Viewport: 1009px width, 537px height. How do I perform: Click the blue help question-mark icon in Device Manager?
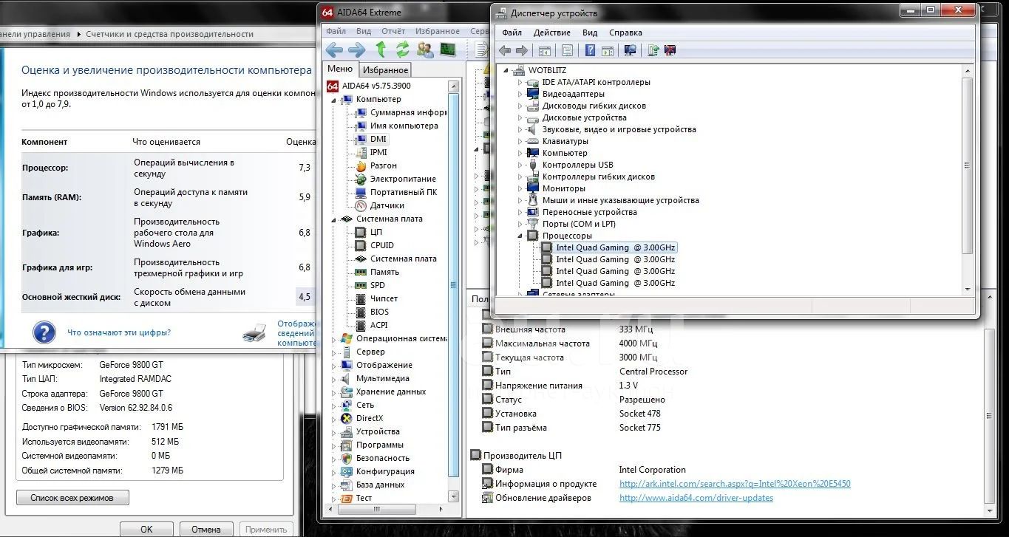click(x=590, y=50)
